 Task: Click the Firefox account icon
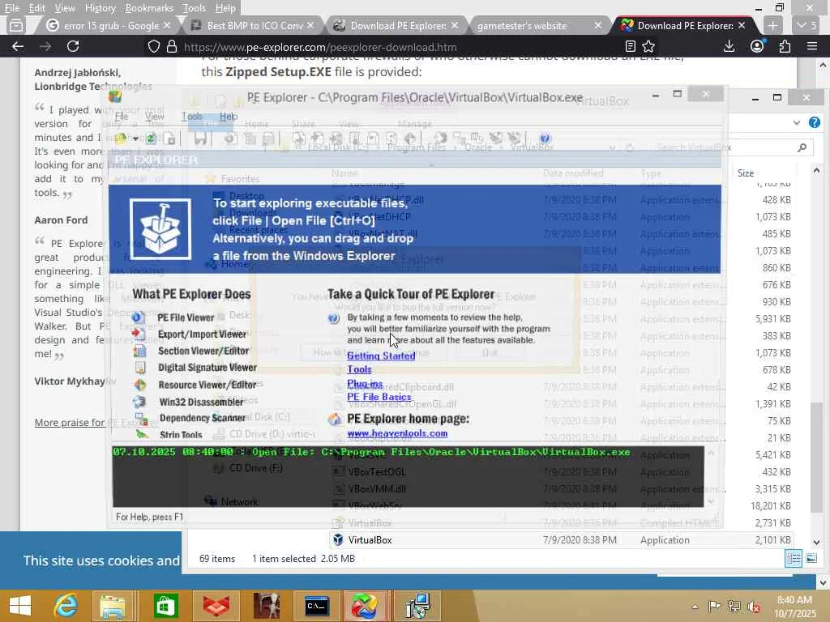(x=757, y=46)
